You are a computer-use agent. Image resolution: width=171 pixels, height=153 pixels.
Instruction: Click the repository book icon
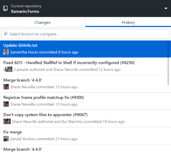pyautogui.click(x=5, y=8)
